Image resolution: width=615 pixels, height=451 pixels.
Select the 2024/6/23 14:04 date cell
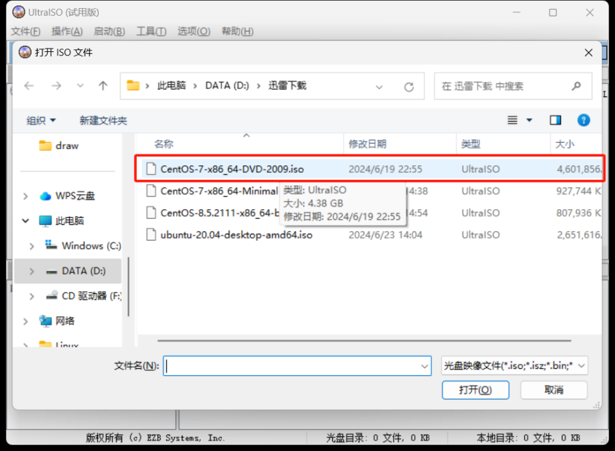click(385, 235)
